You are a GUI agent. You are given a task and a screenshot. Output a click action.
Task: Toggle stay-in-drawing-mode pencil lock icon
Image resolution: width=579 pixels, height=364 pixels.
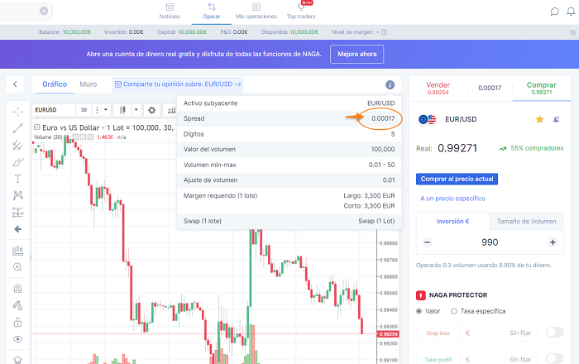[x=17, y=305]
